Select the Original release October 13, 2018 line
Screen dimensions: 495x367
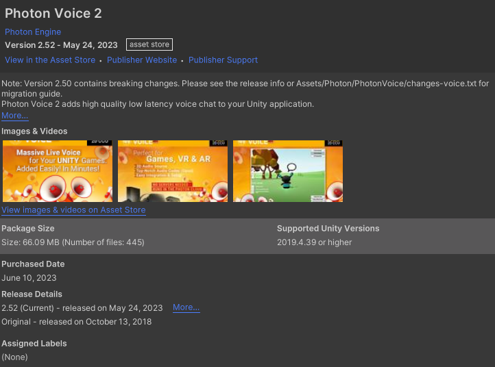[76, 322]
